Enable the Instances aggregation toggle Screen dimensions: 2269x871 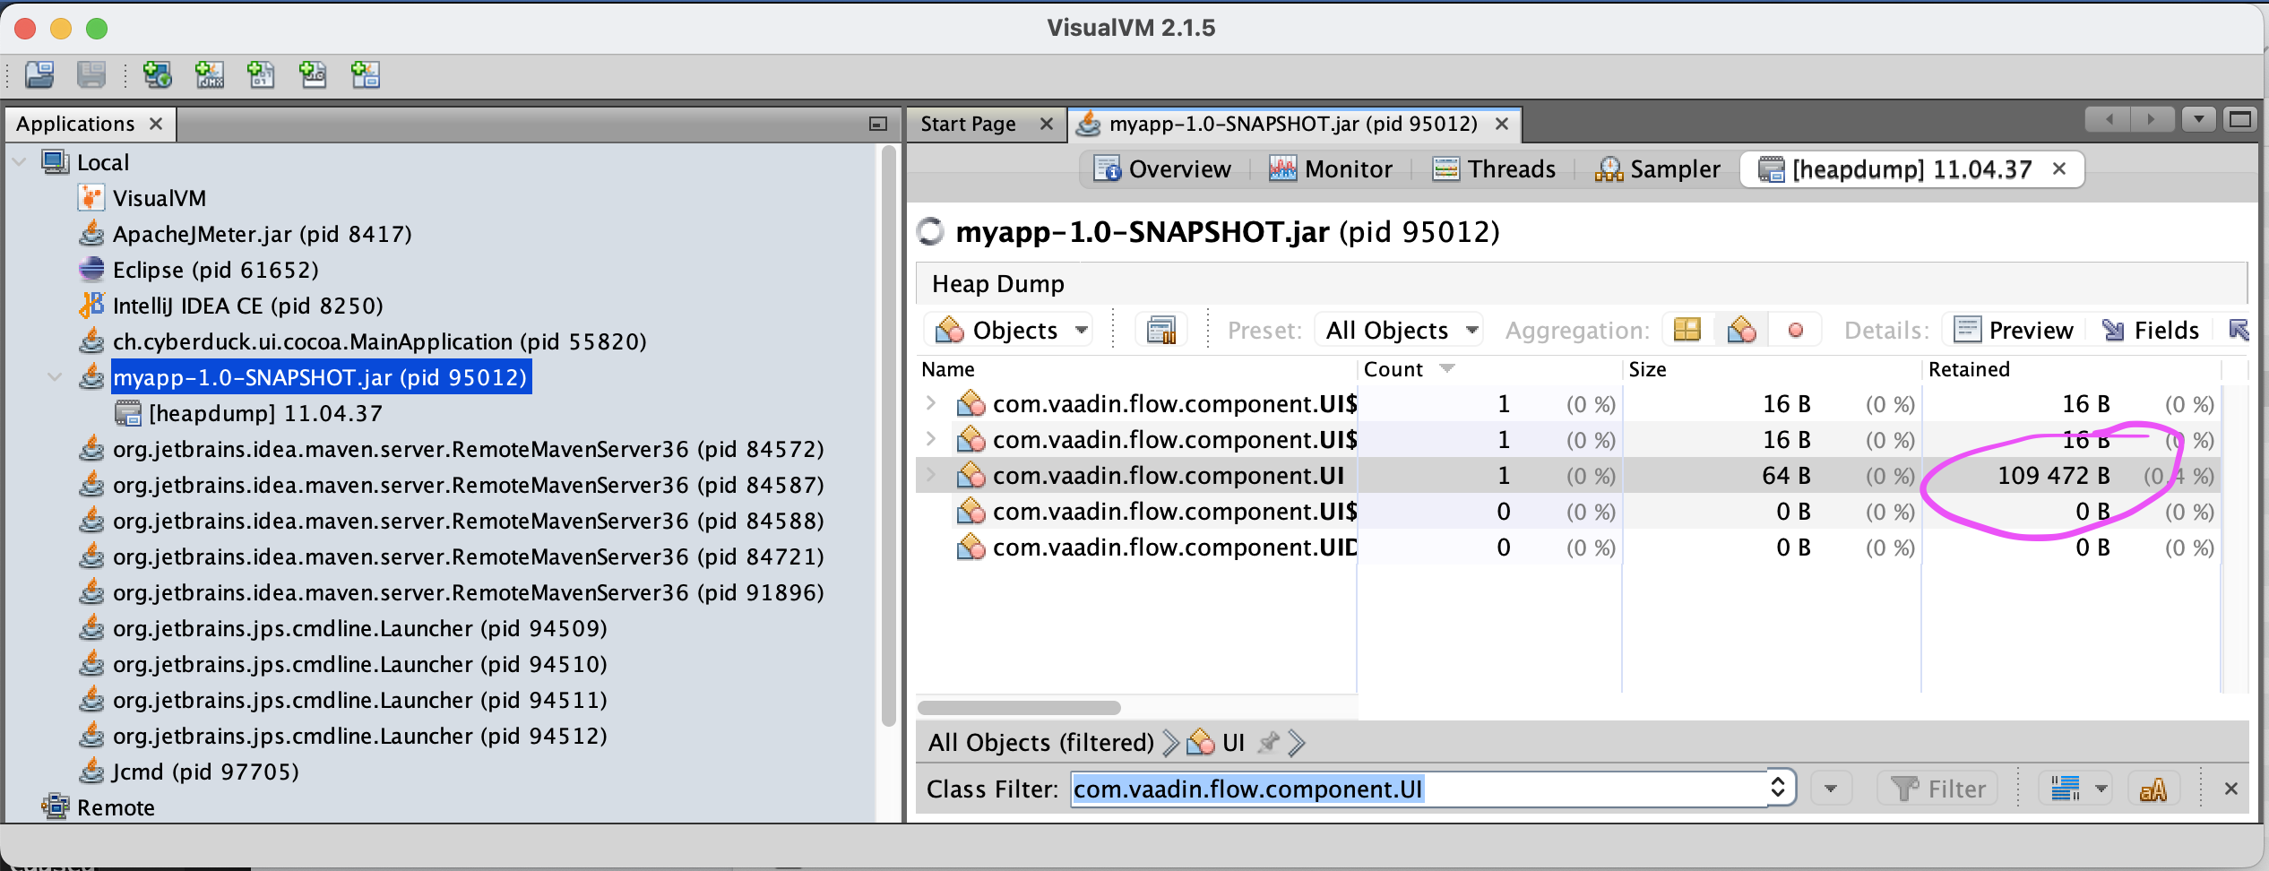(x=1797, y=329)
